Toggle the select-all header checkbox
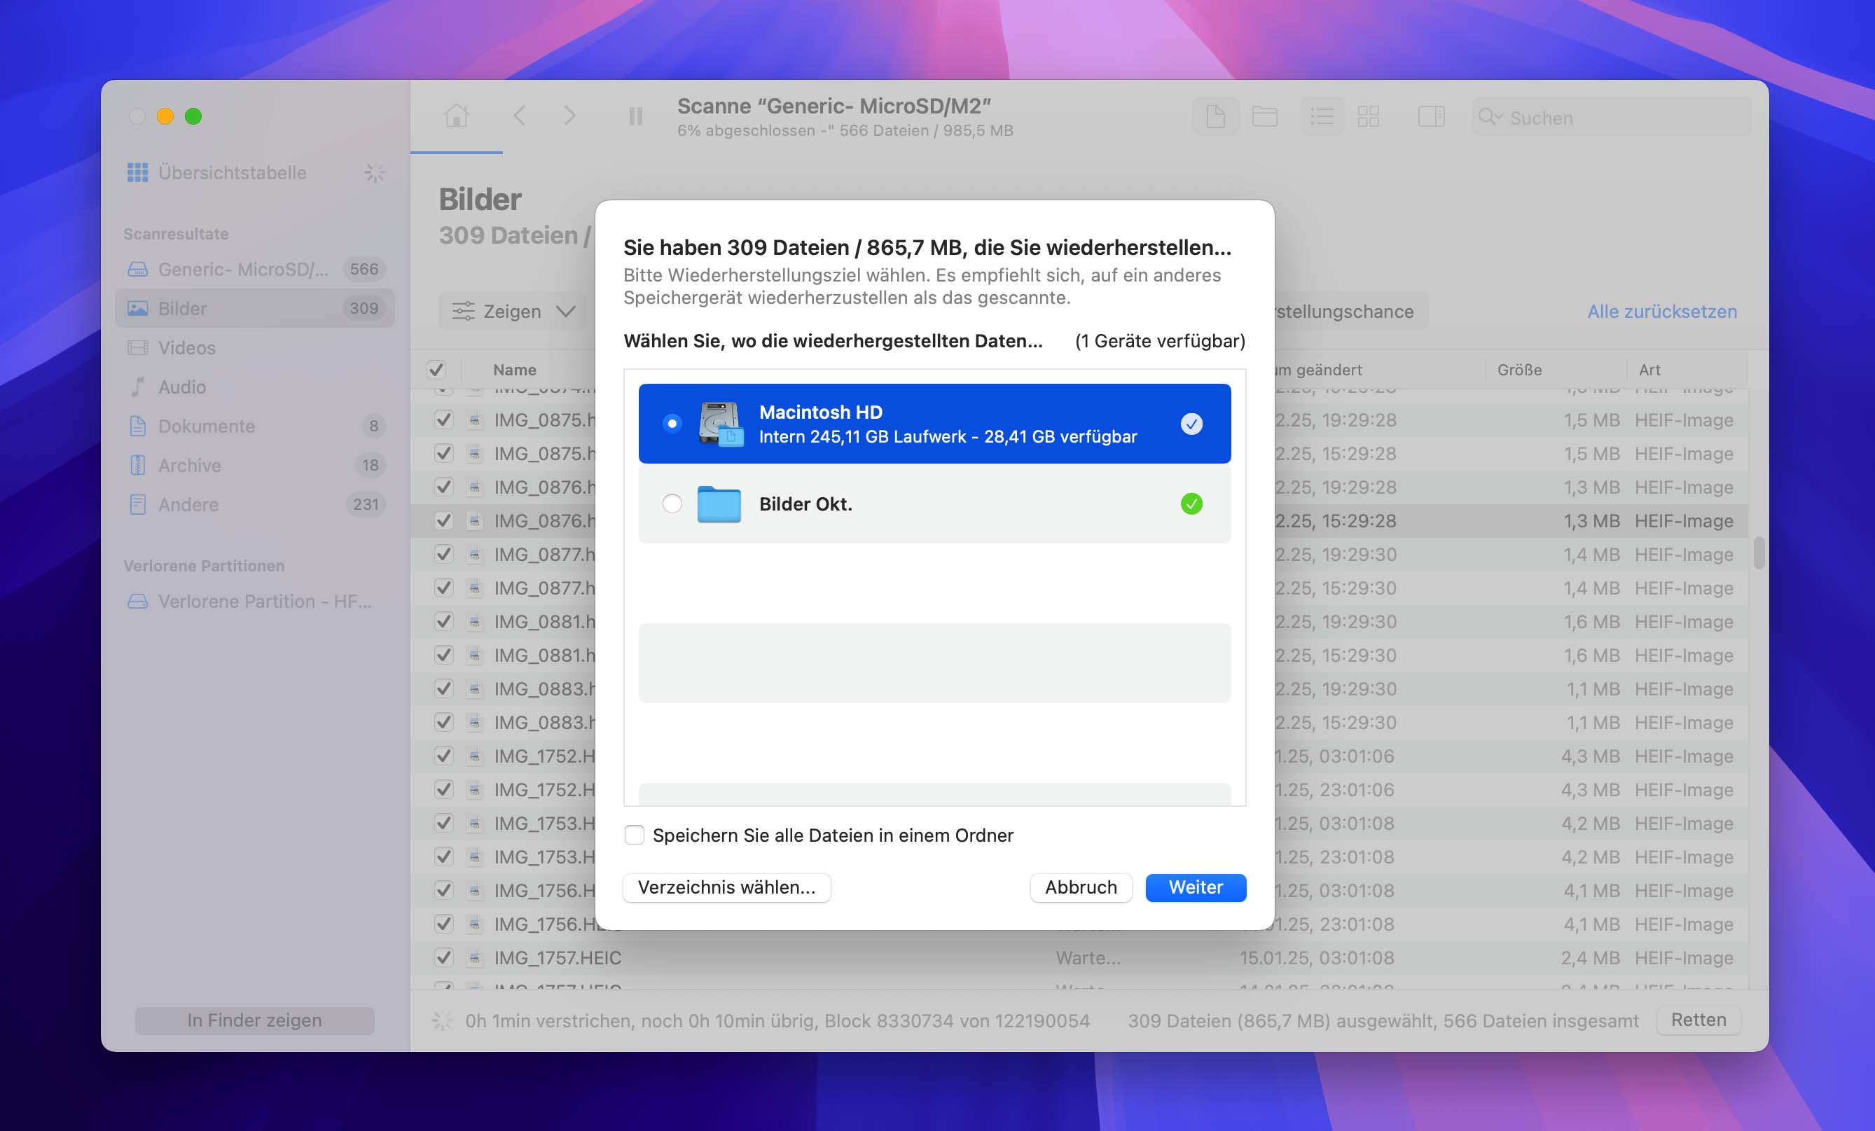1875x1131 pixels. pos(436,370)
